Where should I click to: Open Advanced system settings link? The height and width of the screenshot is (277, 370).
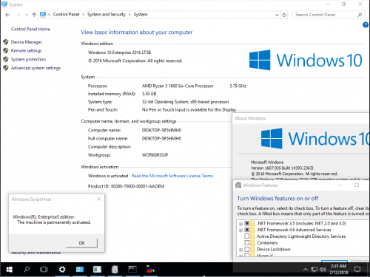pos(36,68)
